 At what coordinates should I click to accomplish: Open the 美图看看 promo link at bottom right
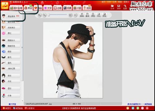pos(139,104)
